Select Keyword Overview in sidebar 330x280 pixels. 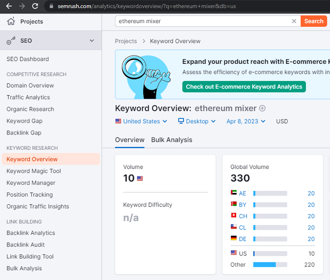(x=51, y=159)
